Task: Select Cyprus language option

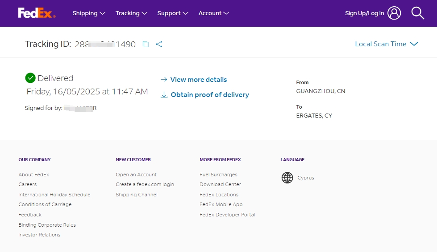Action: (x=306, y=178)
